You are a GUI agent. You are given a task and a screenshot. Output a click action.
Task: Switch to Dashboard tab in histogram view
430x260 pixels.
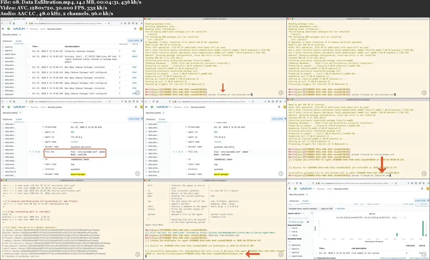pos(294,201)
